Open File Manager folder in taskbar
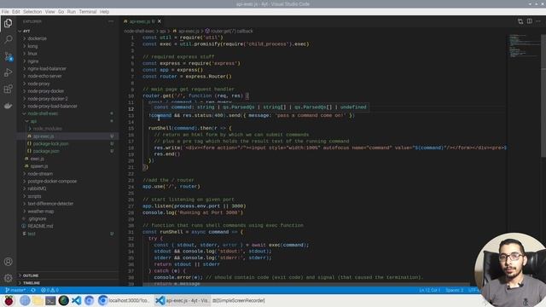Image resolution: width=546 pixels, height=307 pixels. (x=38, y=300)
